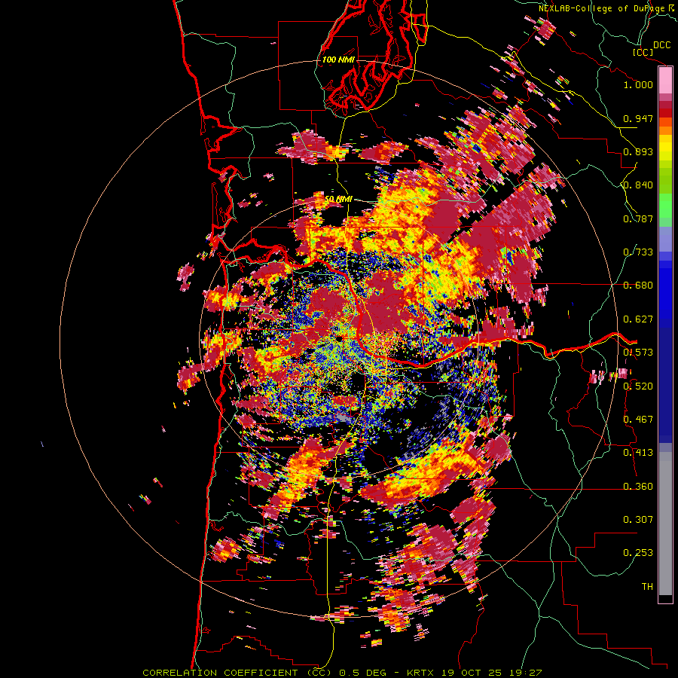Screen dimensions: 678x678
Task: Click the 1.000 scale value
Action: [638, 84]
